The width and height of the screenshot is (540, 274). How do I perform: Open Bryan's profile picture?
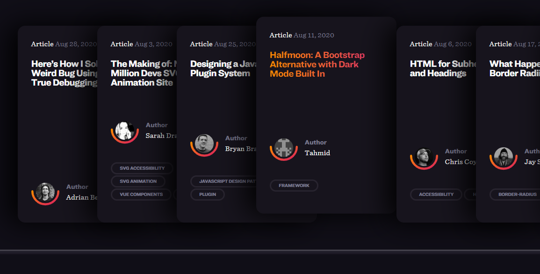pos(204,144)
